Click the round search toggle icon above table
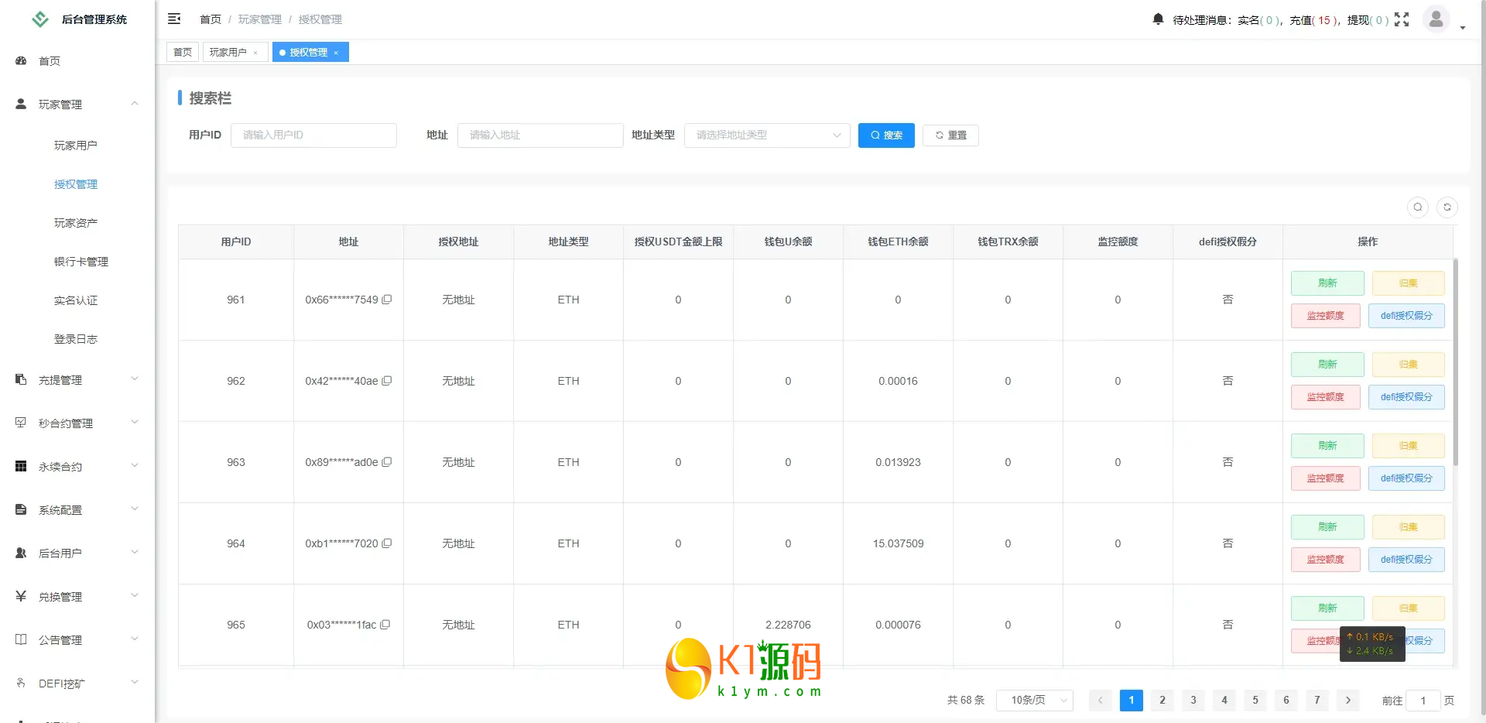Screen dimensions: 1486x723 coord(1418,207)
